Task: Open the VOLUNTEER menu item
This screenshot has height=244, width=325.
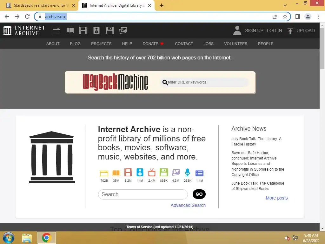Action: (236, 44)
